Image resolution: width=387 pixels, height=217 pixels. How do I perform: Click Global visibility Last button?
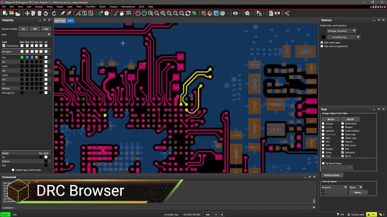(46, 29)
